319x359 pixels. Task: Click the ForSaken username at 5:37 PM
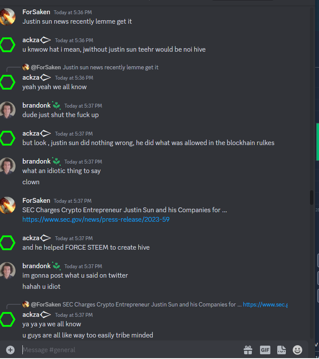pyautogui.click(x=36, y=201)
